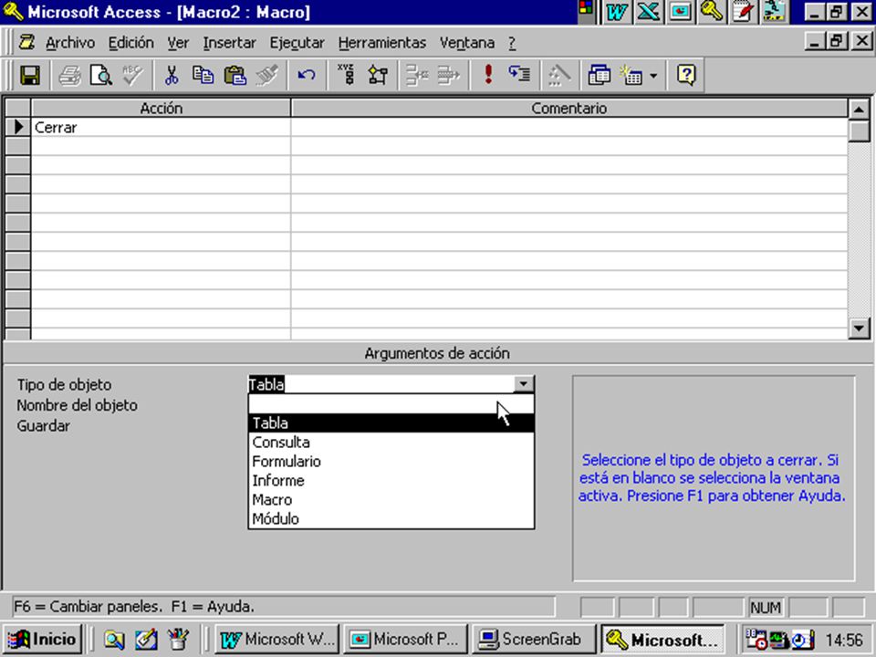Click the Insert Rows toolbar icon
This screenshot has height=657, width=876.
coord(417,75)
